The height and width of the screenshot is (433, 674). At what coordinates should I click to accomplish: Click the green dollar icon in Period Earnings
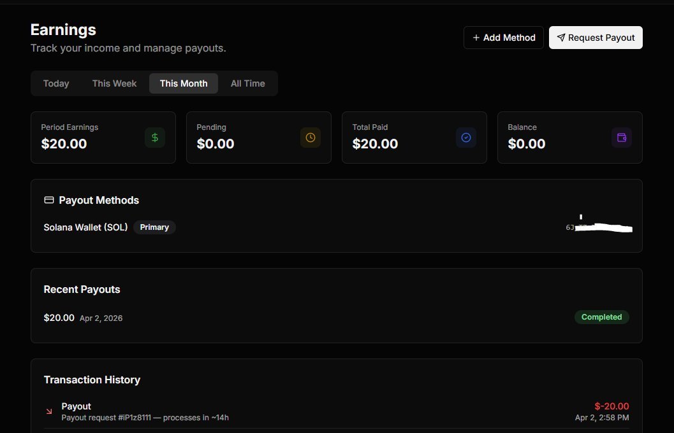tap(155, 138)
